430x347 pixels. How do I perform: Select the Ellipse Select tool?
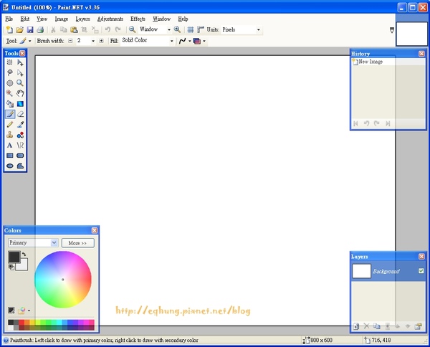pyautogui.click(x=10, y=83)
